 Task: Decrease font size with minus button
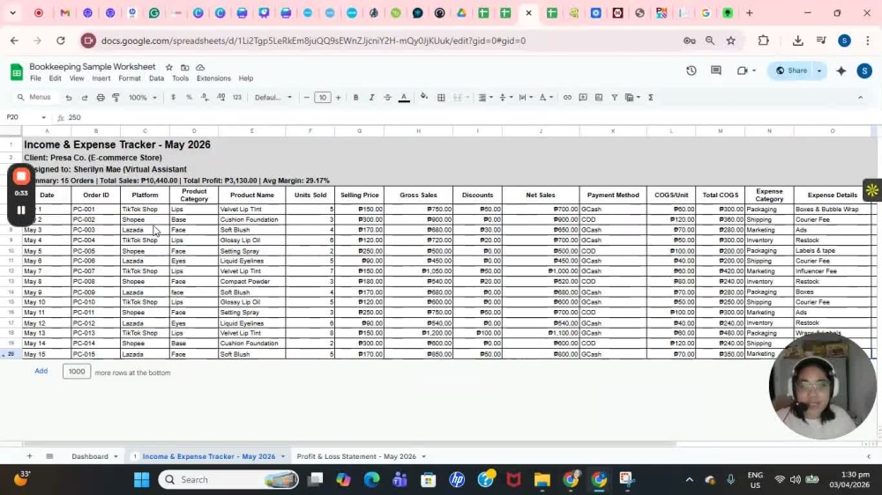point(307,98)
